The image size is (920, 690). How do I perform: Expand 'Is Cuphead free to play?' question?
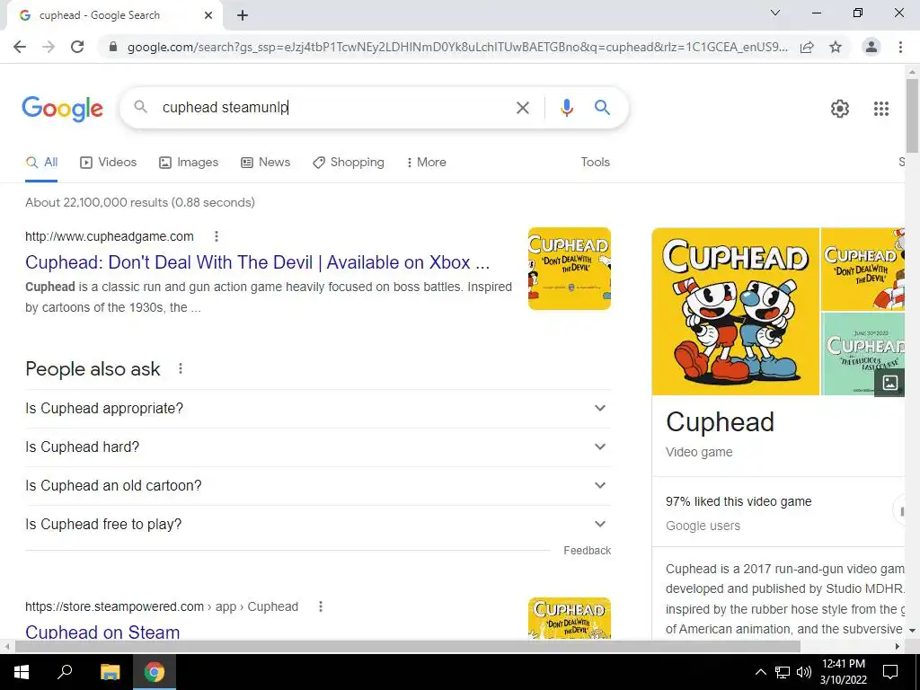coord(318,525)
